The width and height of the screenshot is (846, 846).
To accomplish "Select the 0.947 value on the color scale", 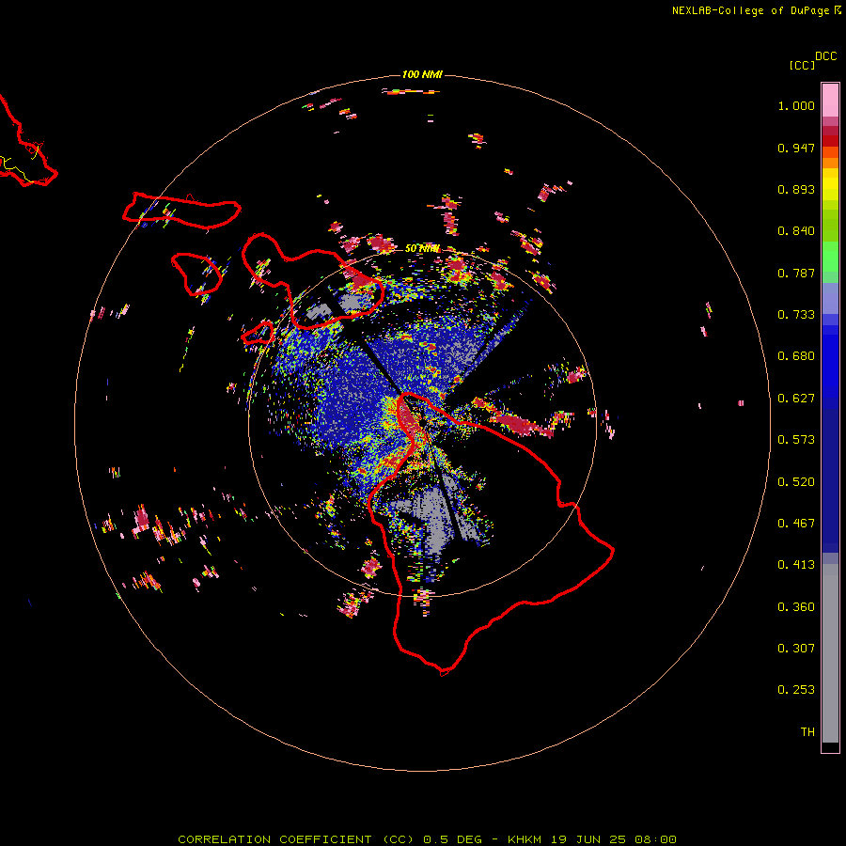I will [x=796, y=148].
